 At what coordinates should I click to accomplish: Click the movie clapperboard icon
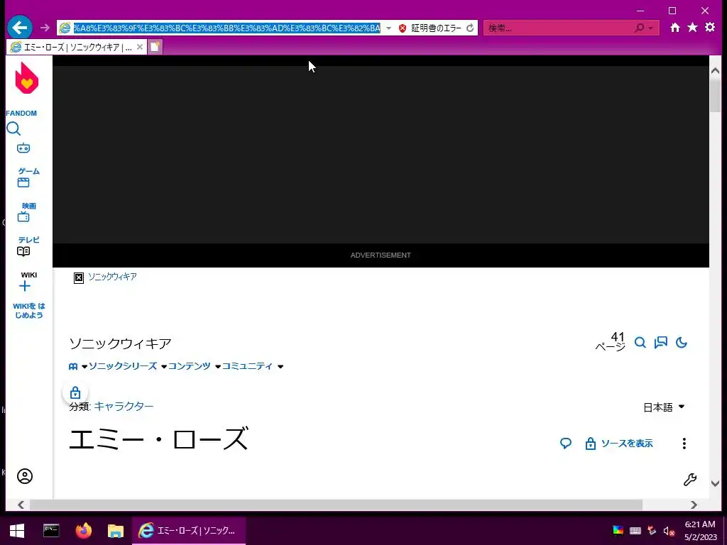(x=23, y=182)
